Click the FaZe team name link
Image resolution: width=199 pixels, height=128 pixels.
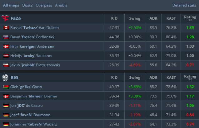click(16, 18)
